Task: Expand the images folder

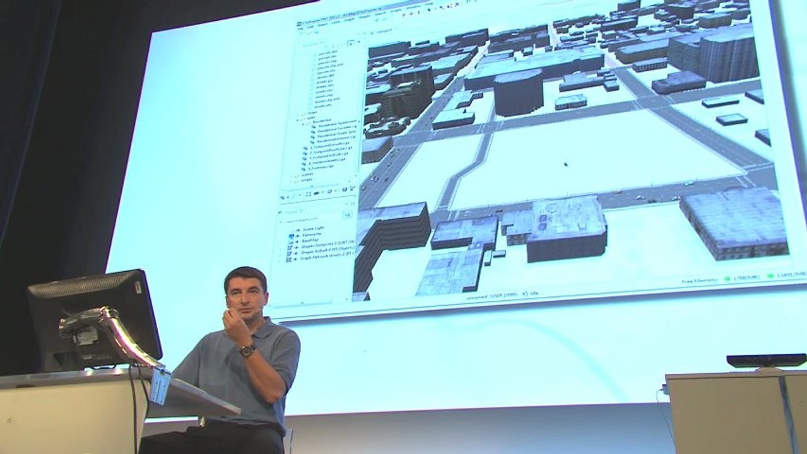Action: 298,113
